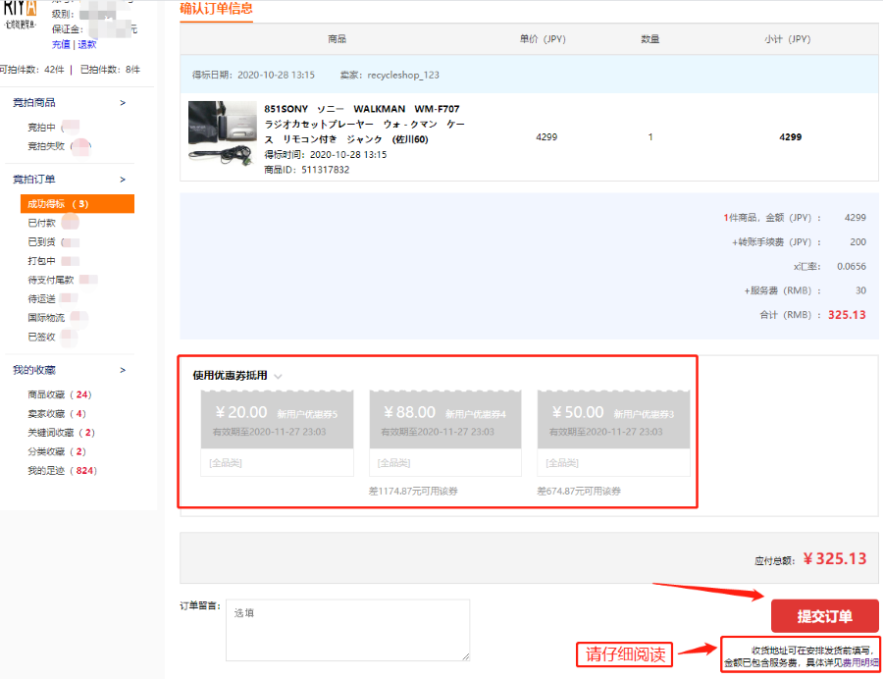Open the 退款 refund link

[x=87, y=44]
